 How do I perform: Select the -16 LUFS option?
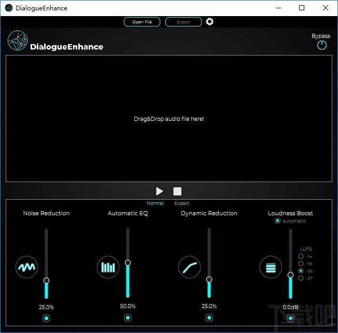(x=301, y=263)
